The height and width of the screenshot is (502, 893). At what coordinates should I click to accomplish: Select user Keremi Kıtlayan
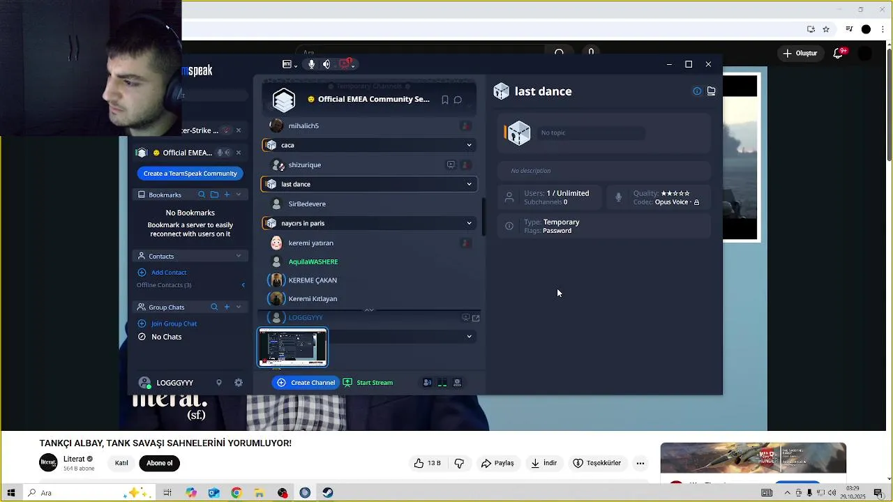coord(313,298)
